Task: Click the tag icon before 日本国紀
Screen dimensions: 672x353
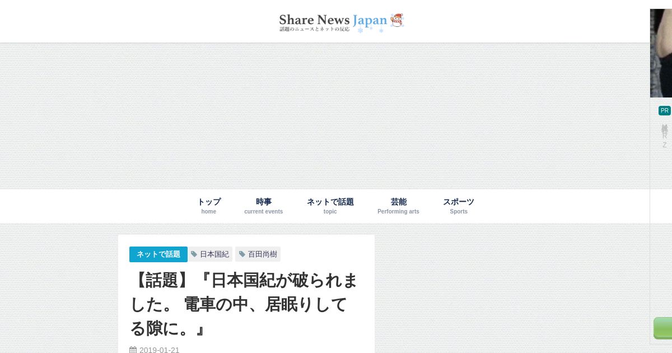Action: 194,254
